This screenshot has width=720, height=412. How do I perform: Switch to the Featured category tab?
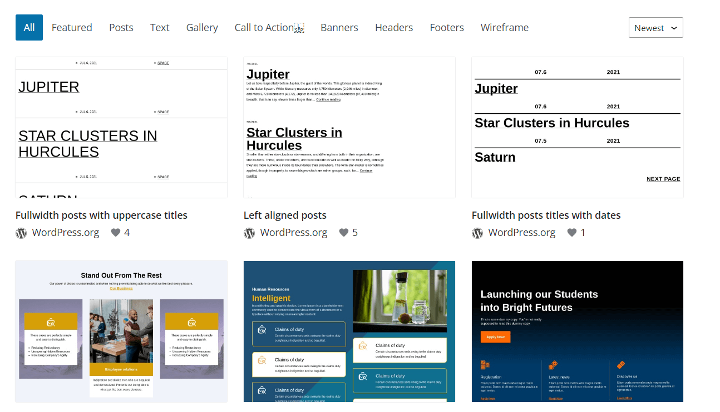72,27
